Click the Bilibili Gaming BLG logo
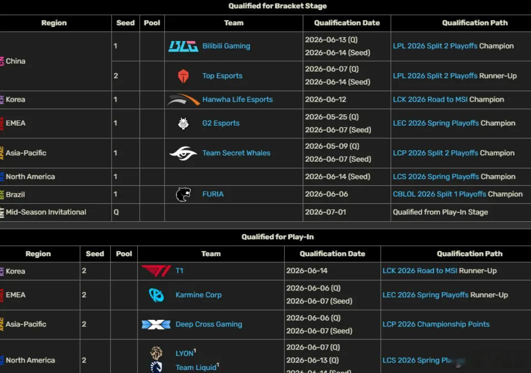The width and height of the screenshot is (531, 373). (183, 47)
